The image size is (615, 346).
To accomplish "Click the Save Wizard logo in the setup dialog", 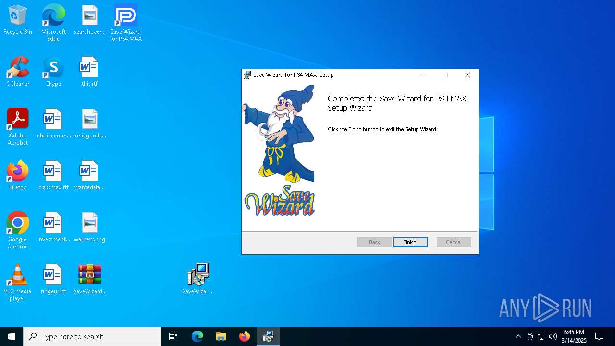I will tap(279, 201).
